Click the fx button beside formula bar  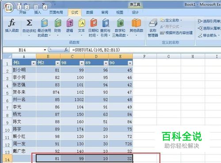[x=66, y=50]
